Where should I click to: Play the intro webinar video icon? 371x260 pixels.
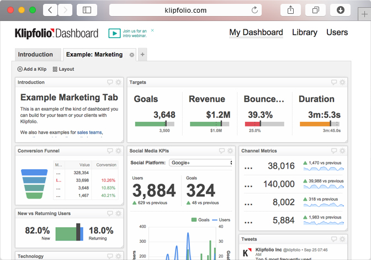pos(114,33)
